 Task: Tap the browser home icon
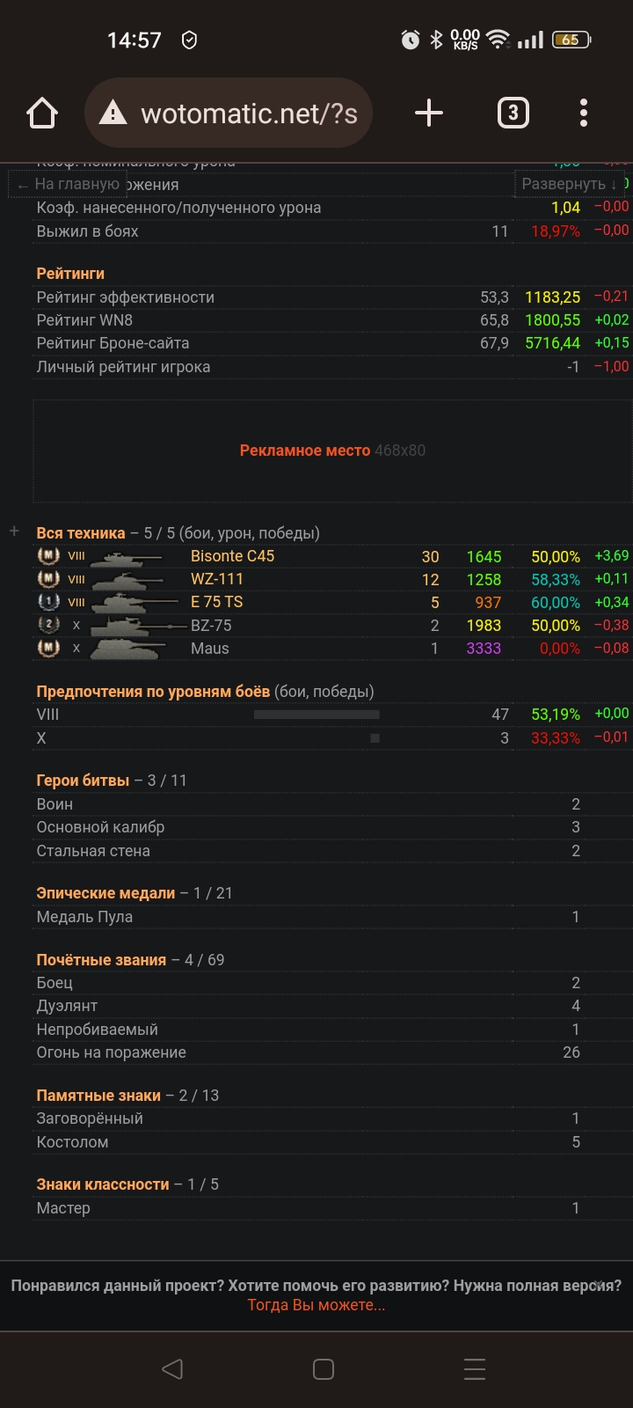click(x=42, y=114)
